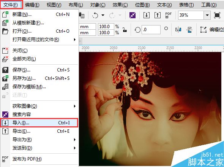224x167 pixels.
Task: Open the zoom level dropdown arrow
Action: coord(207,15)
